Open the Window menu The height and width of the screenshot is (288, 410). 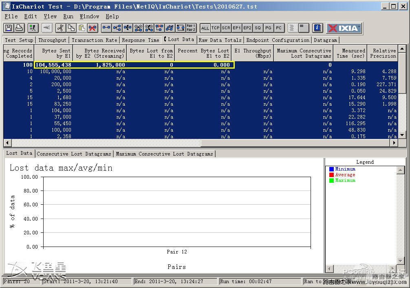89,16
